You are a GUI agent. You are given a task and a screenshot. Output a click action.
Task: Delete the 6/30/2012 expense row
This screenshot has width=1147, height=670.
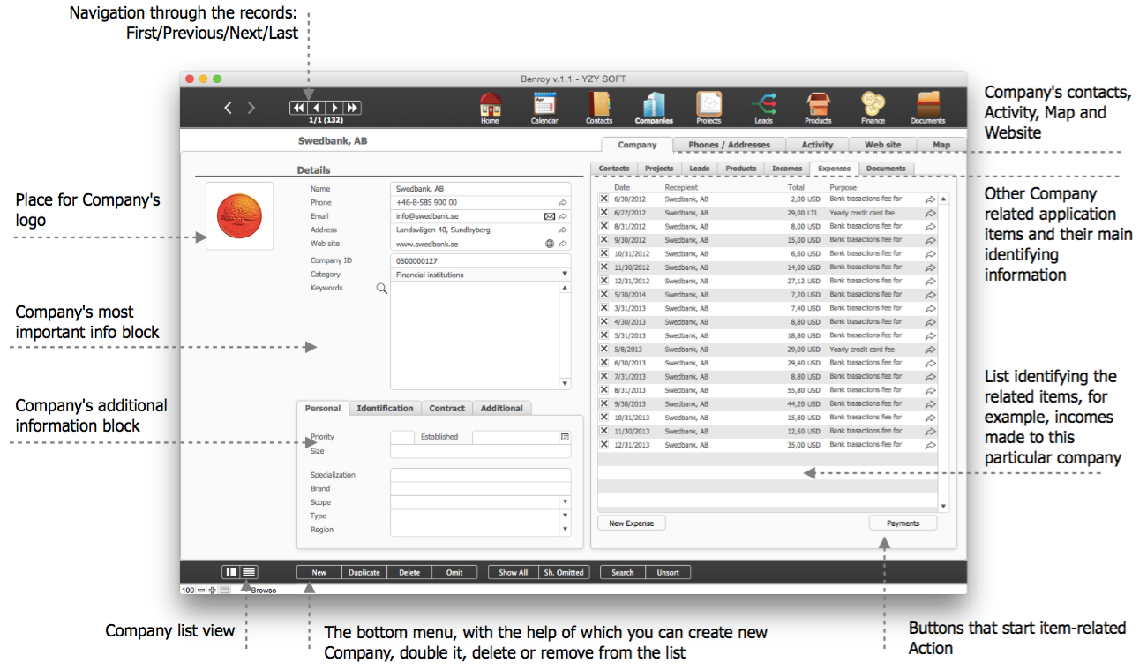[604, 199]
